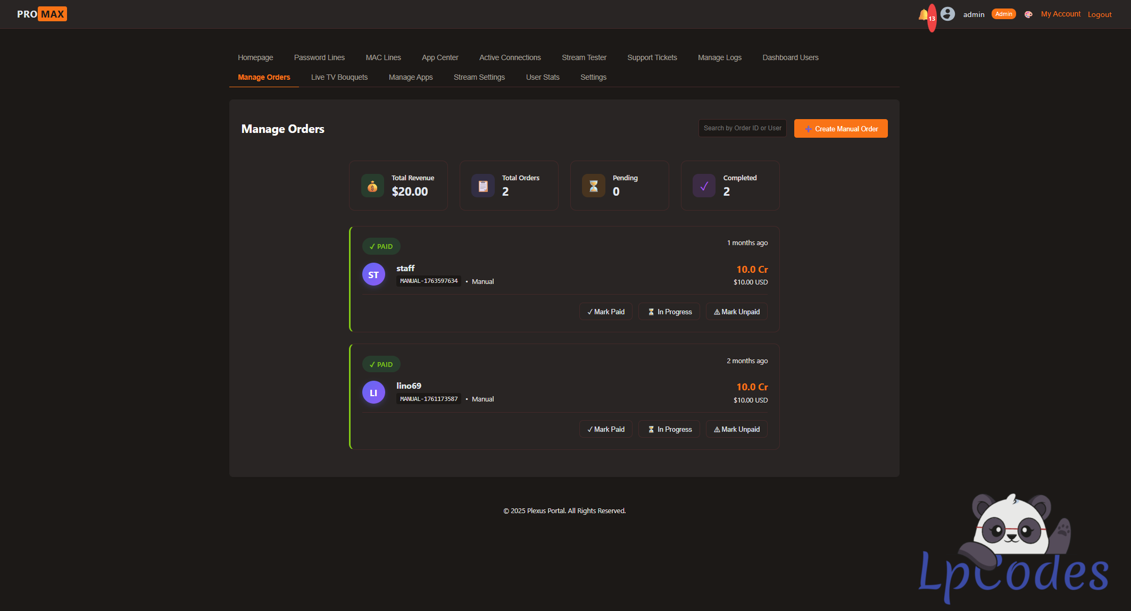1131x611 pixels.
Task: Go to Support Tickets tab
Action: click(x=652, y=57)
